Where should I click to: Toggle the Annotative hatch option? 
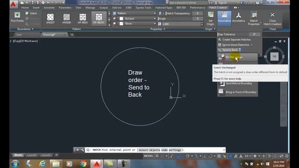pos(238,18)
